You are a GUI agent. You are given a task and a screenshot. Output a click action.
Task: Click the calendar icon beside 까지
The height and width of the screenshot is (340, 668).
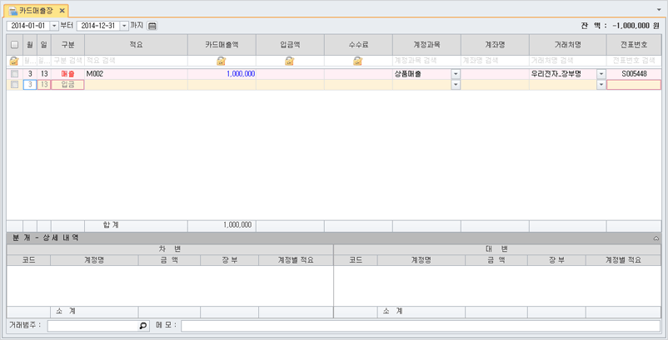click(152, 26)
